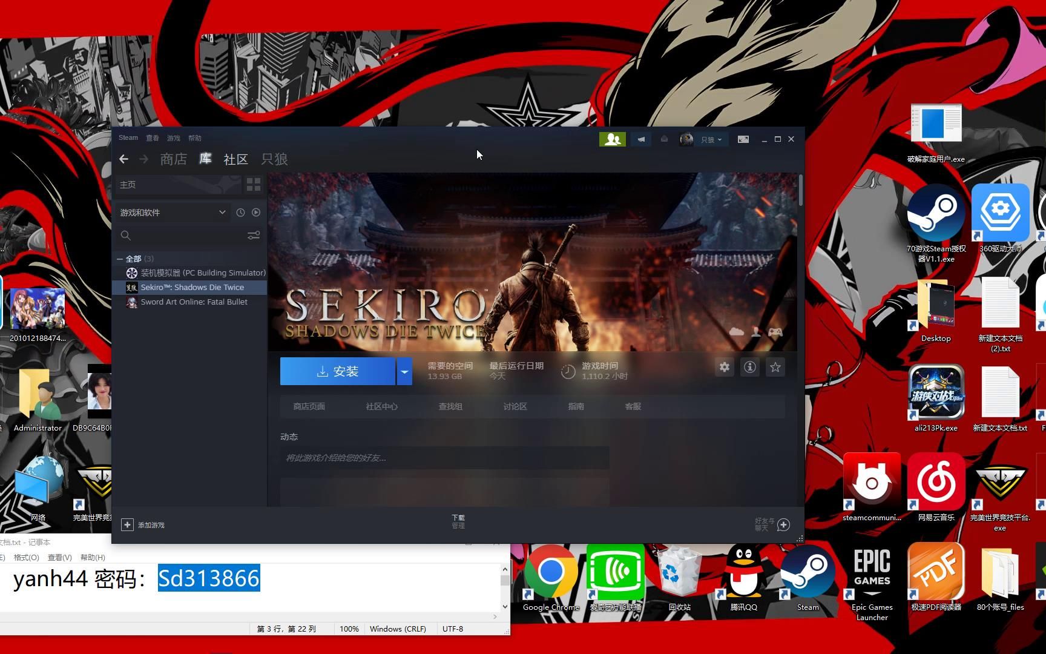Open 腾讯QQ desktop icon
Screen dimensions: 1046x654
click(743, 578)
